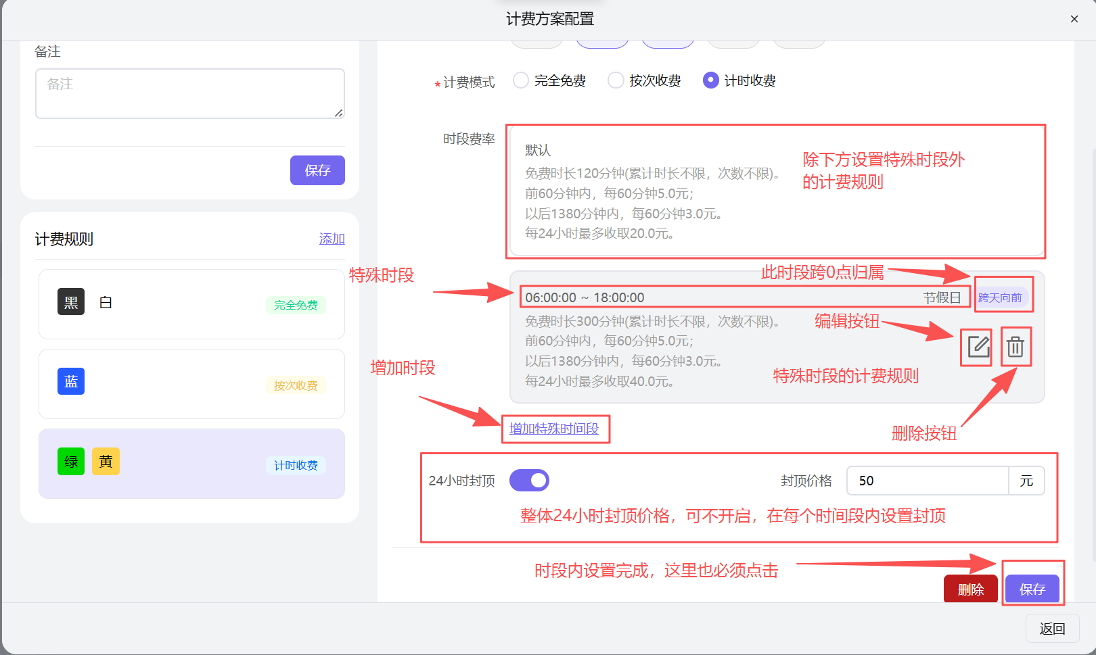
Task: Select the 完全免费 billing mode
Action: pyautogui.click(x=521, y=80)
